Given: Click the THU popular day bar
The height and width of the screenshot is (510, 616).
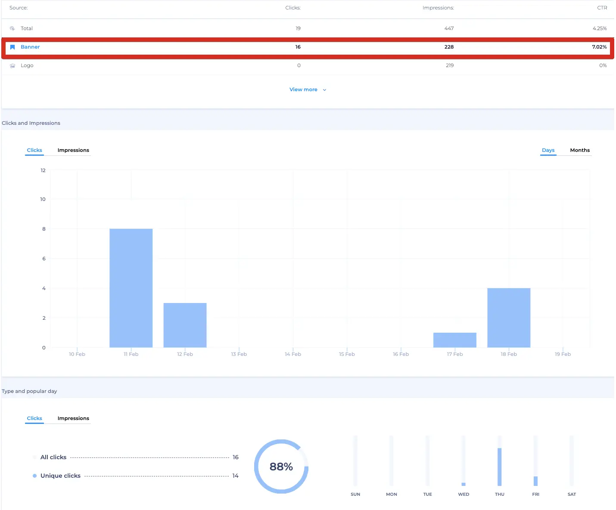Looking at the screenshot, I should coord(499,467).
